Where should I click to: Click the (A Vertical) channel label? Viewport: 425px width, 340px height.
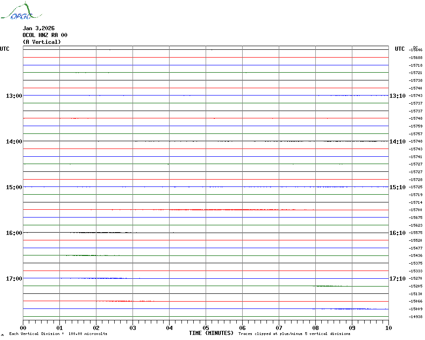point(42,42)
